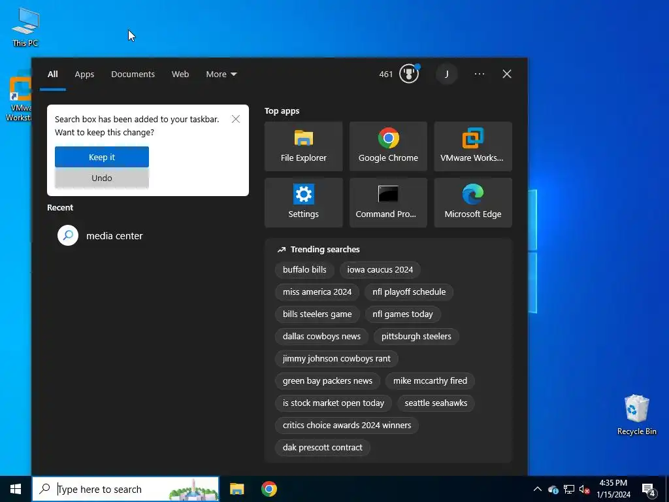Show hidden system tray icons

click(538, 489)
